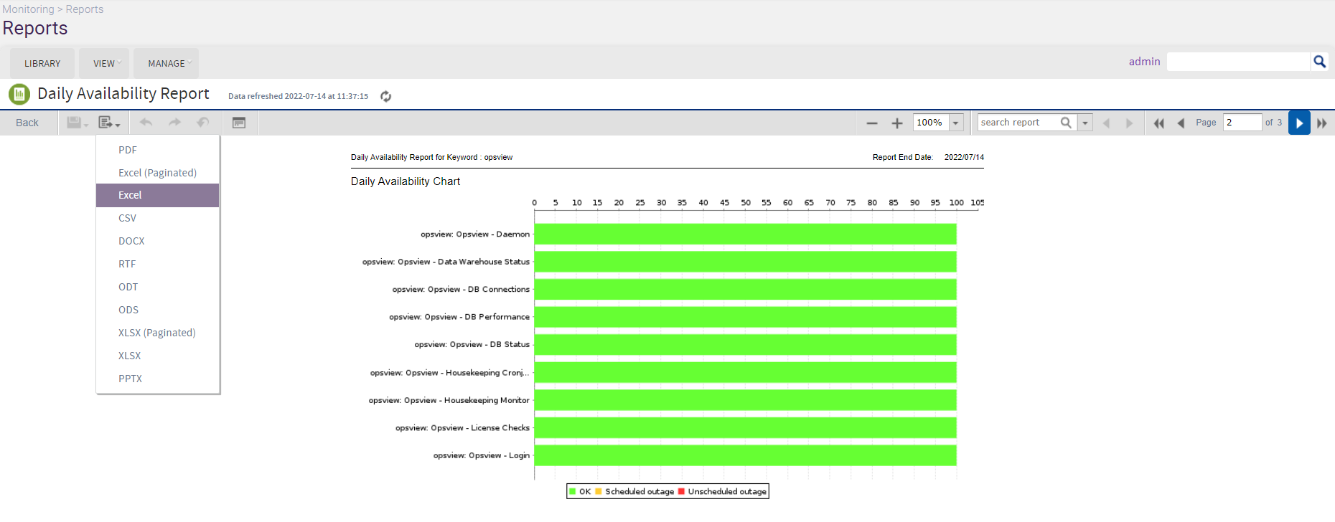Select the highlighted Excel export option

click(x=158, y=195)
